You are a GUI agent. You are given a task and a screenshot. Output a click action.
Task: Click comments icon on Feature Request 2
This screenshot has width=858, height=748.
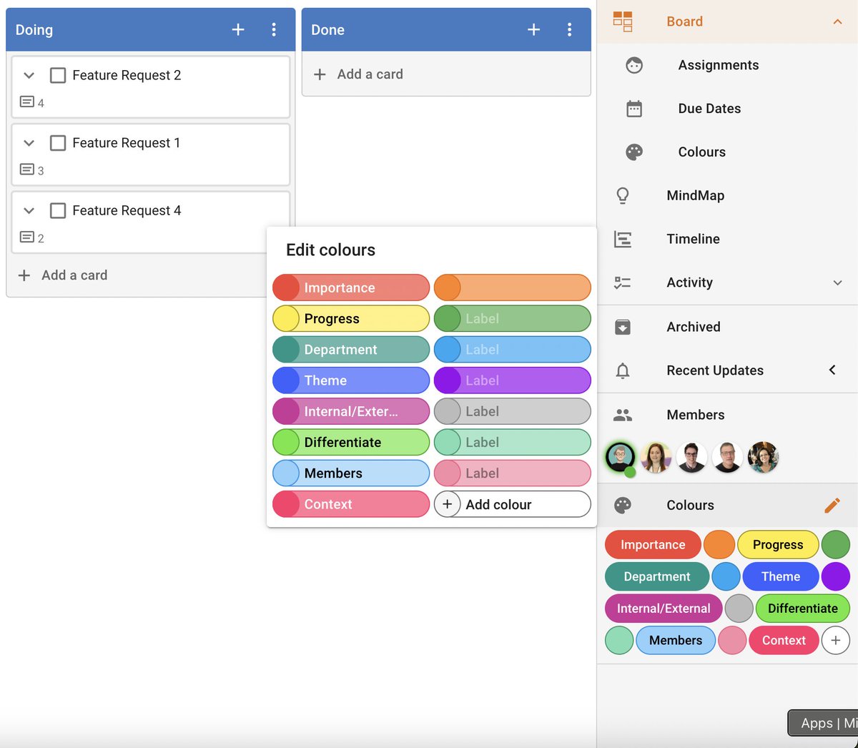click(x=26, y=102)
